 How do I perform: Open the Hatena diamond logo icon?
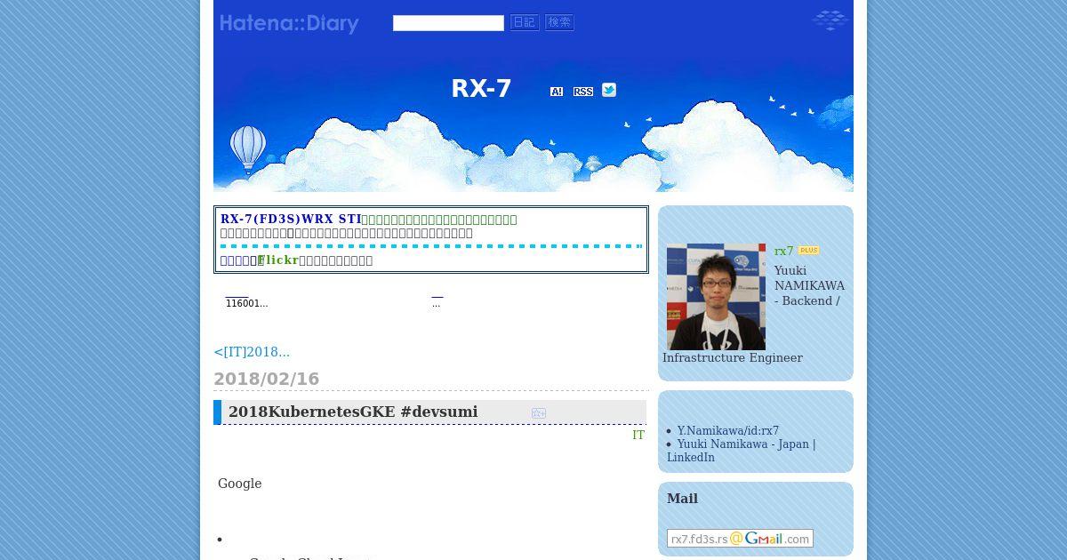point(830,20)
